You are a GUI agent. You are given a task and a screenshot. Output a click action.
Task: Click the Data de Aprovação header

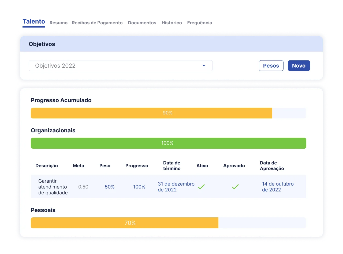tap(272, 166)
